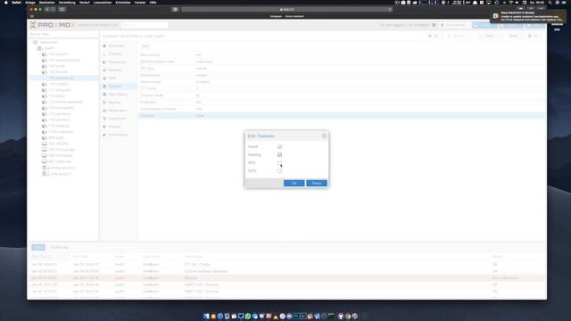Click the Create VM button
This screenshot has width=571, height=321.
[484, 25]
